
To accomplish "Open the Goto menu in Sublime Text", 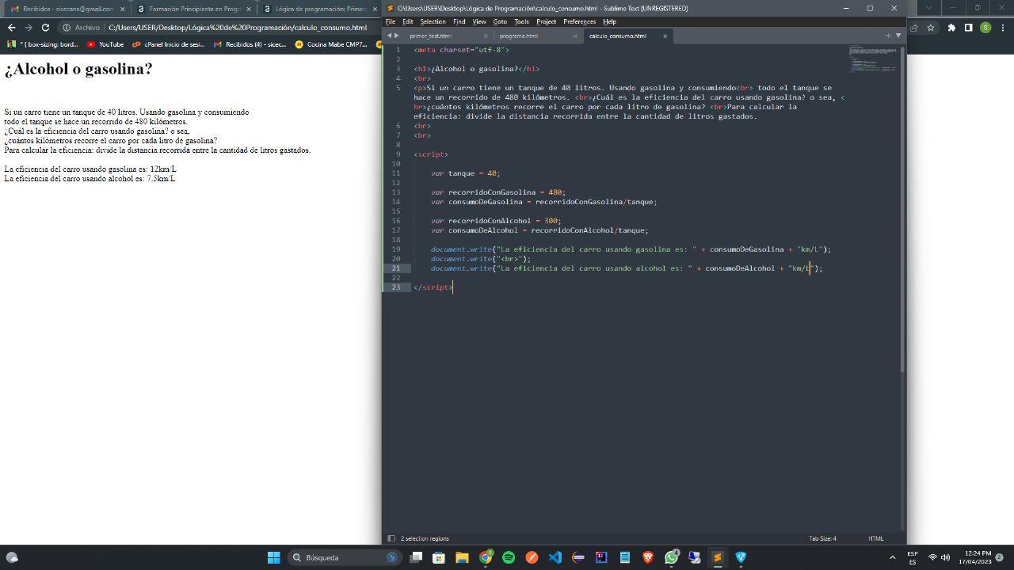I will (500, 21).
